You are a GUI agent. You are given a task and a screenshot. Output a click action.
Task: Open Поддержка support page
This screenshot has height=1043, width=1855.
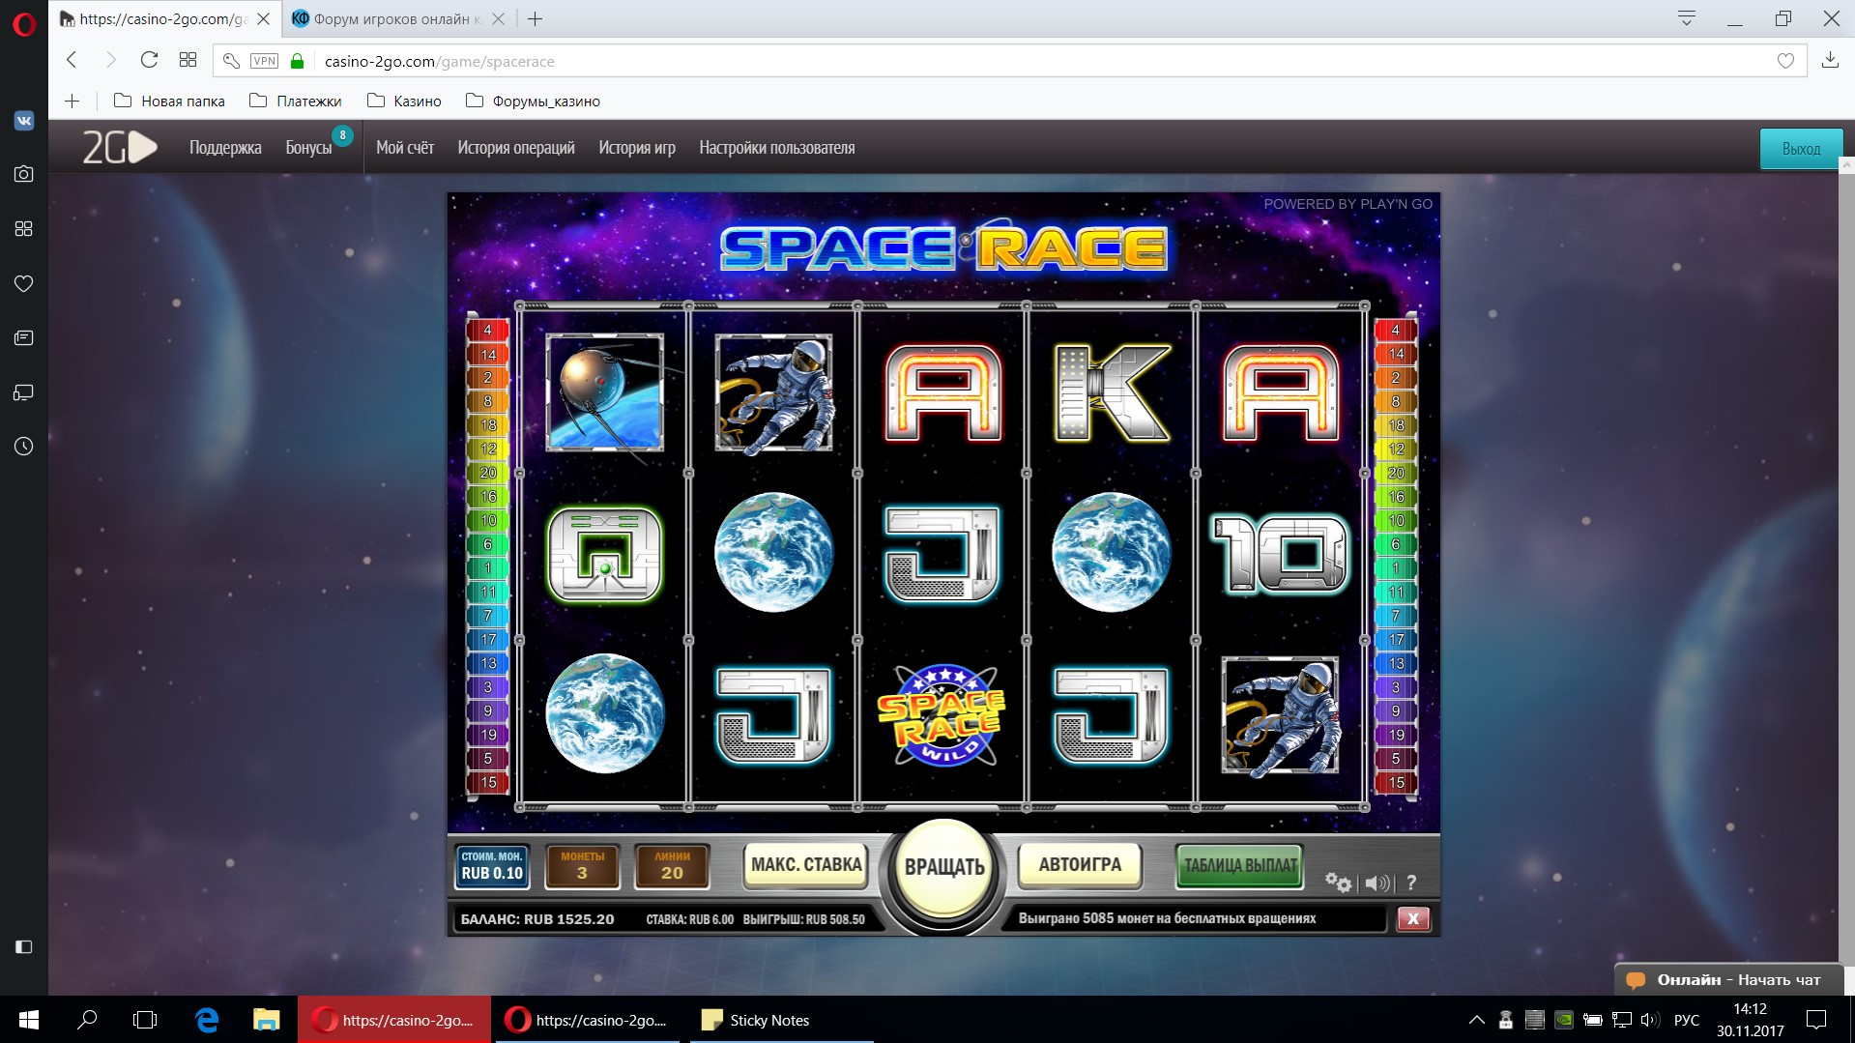[x=225, y=148]
